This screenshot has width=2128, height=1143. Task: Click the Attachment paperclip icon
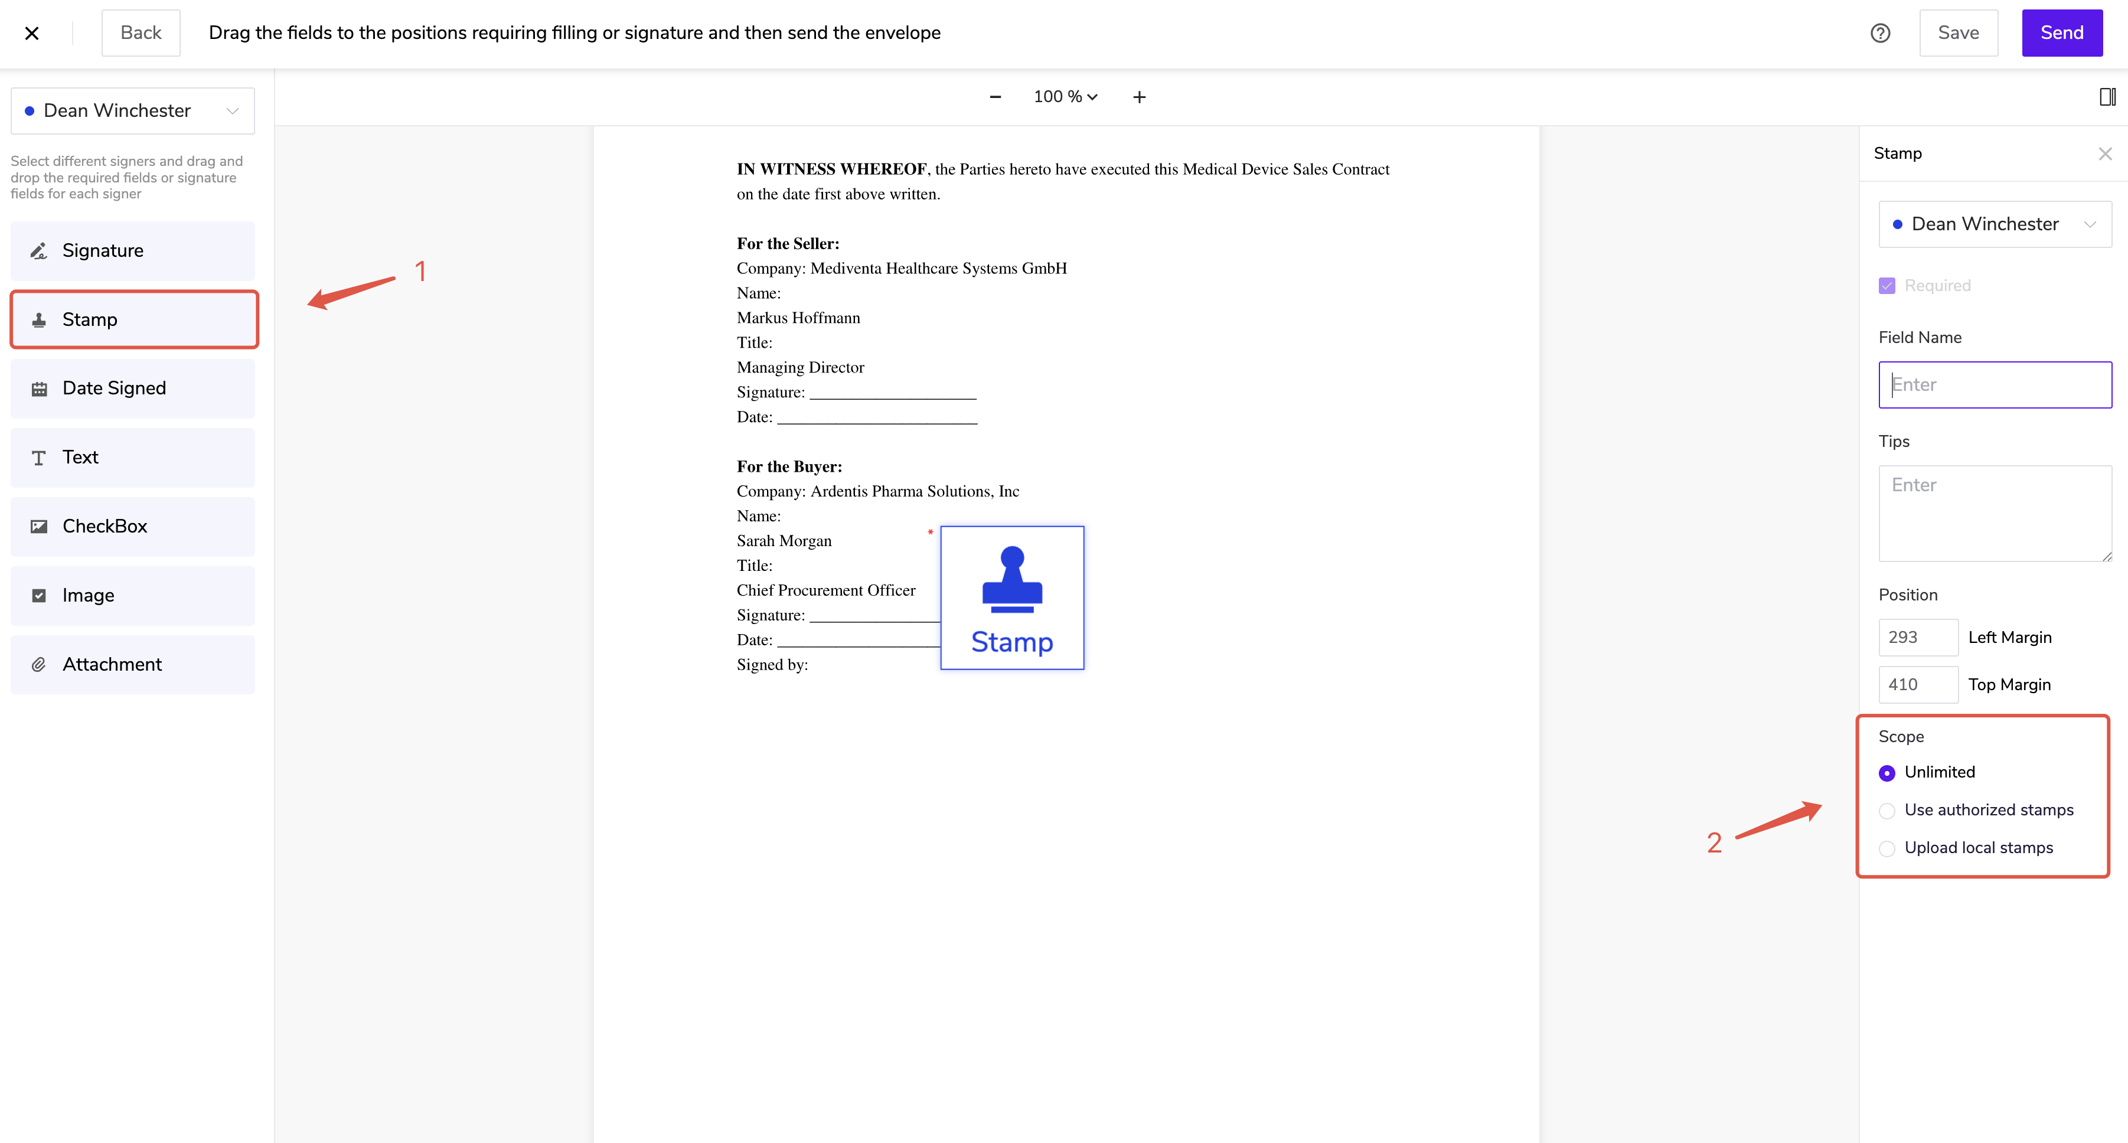coord(39,665)
